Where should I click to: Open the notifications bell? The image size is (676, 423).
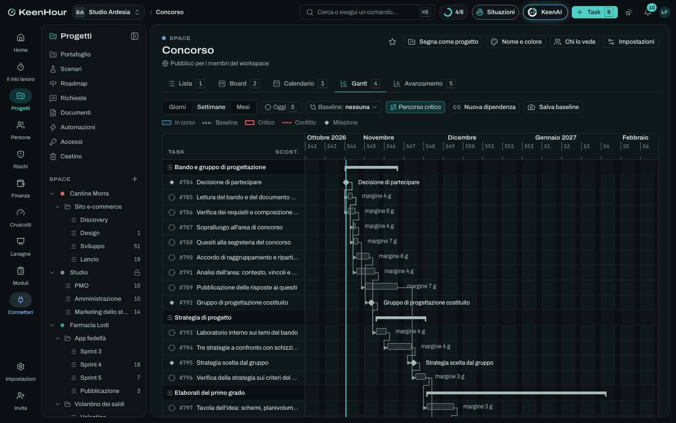[648, 12]
